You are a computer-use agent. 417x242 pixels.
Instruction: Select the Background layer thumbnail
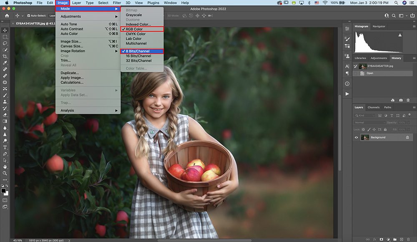coord(365,137)
